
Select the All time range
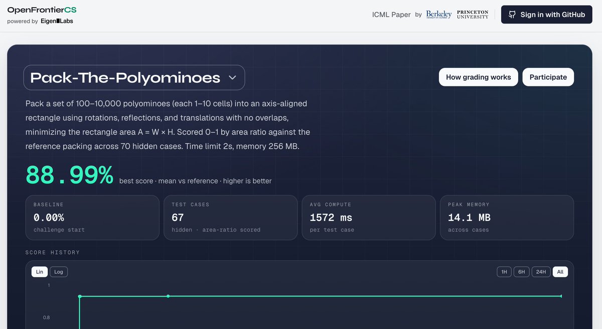pyautogui.click(x=560, y=272)
